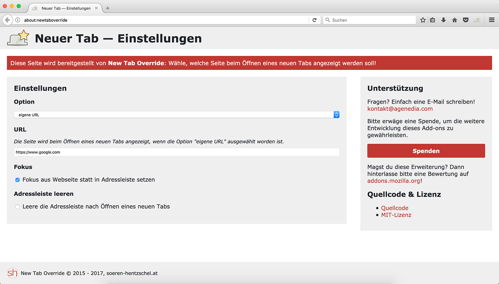
Task: Click the red Spenden button
Action: [x=426, y=151]
